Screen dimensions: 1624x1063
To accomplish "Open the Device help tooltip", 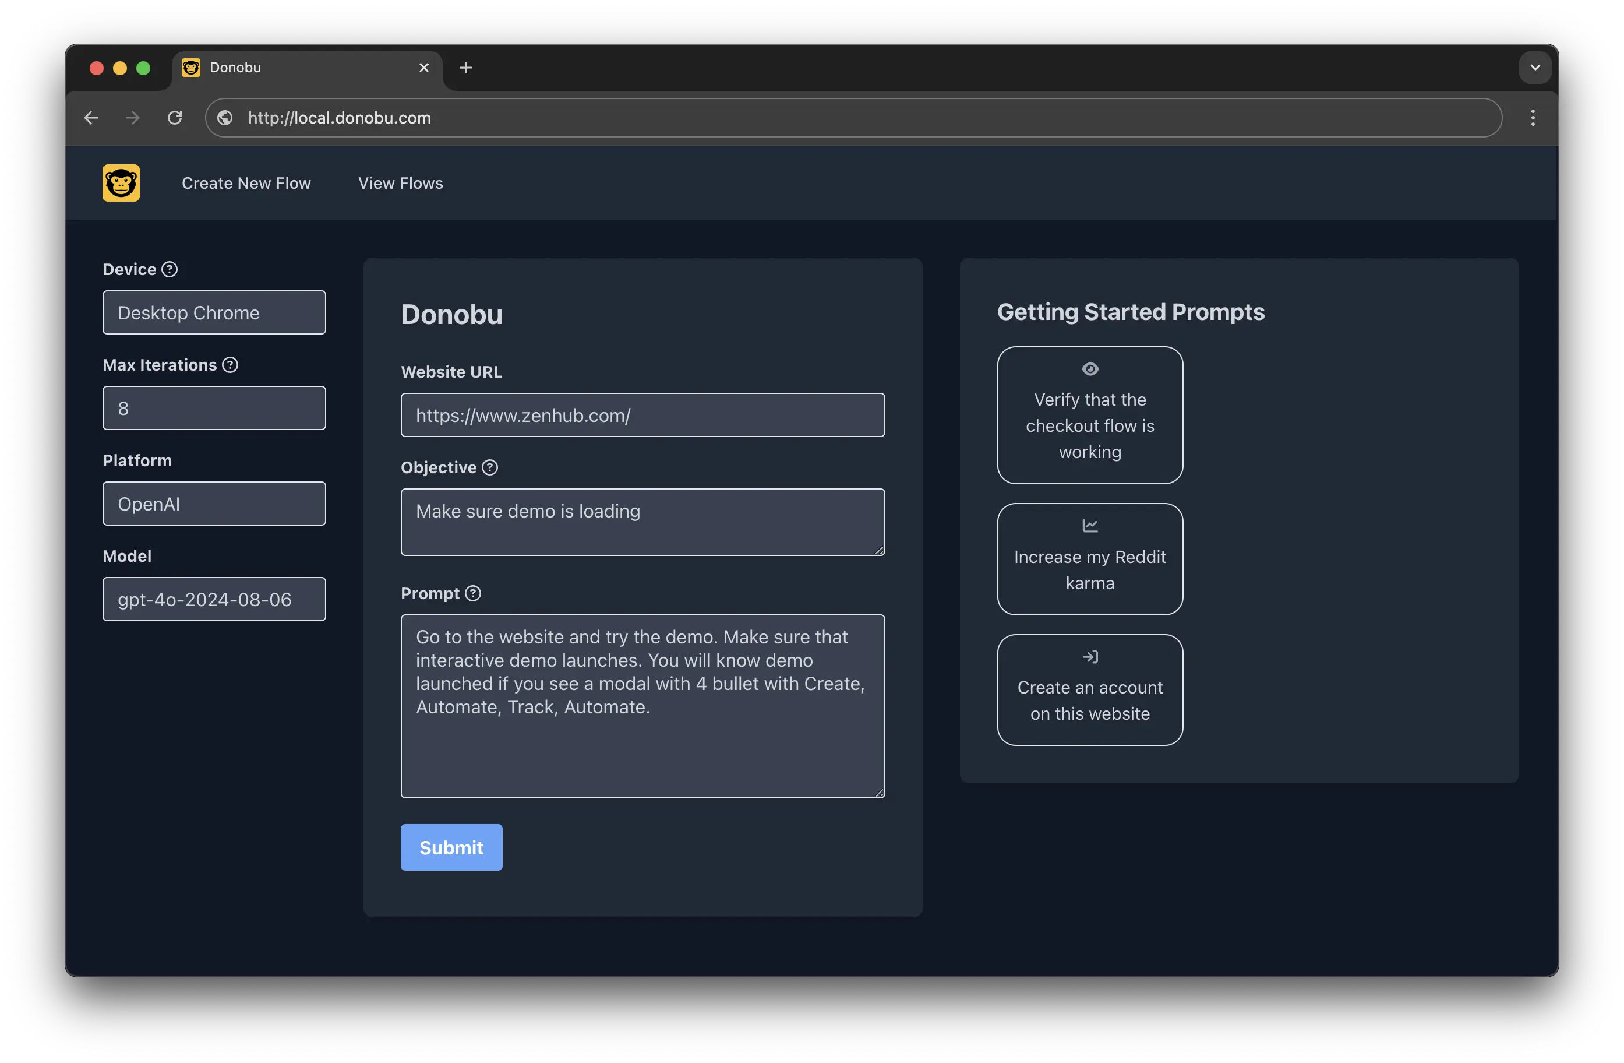I will pos(170,269).
